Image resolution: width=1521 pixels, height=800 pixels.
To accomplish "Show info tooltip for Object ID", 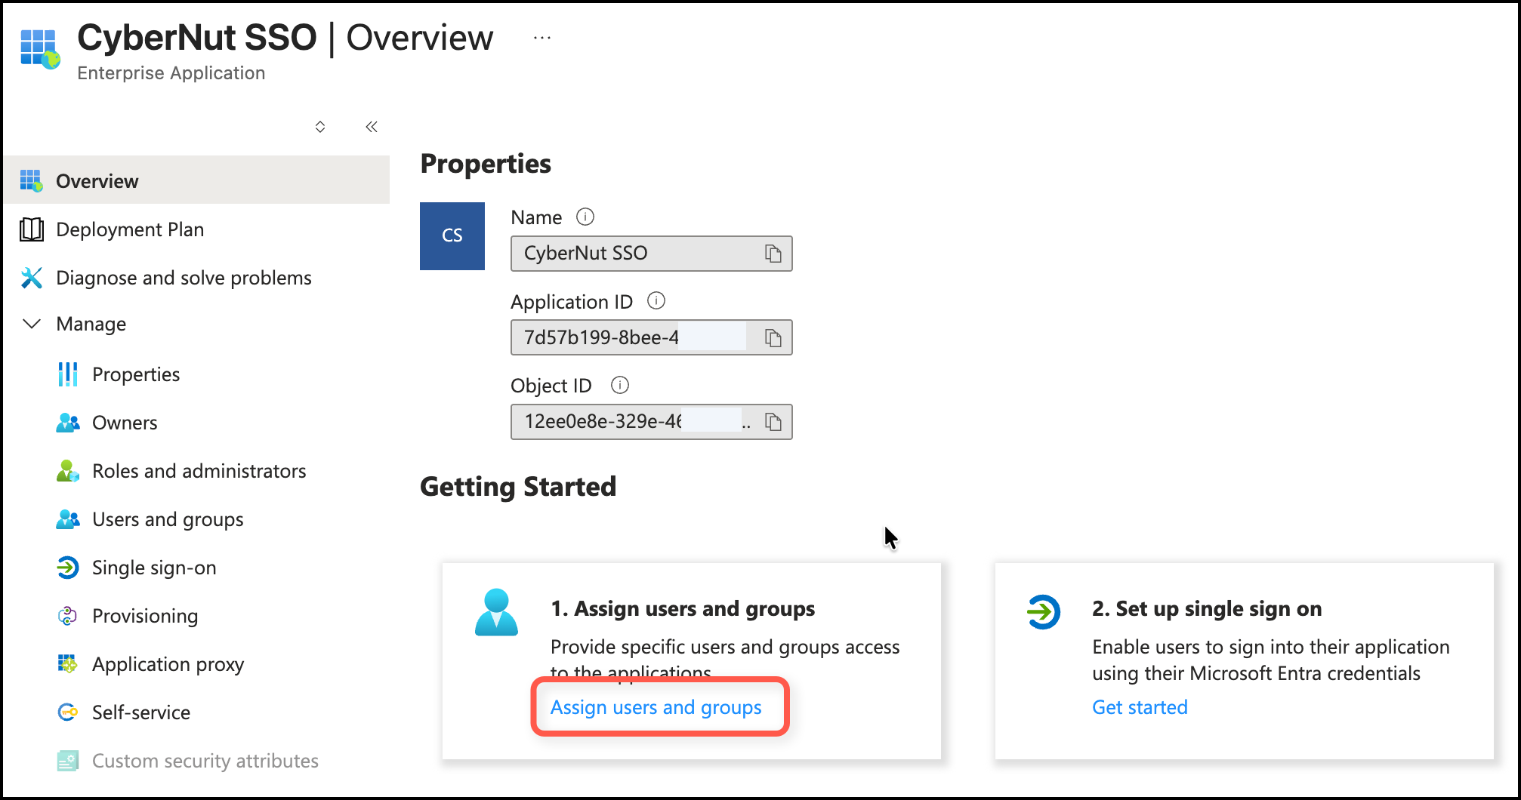I will pyautogui.click(x=619, y=386).
